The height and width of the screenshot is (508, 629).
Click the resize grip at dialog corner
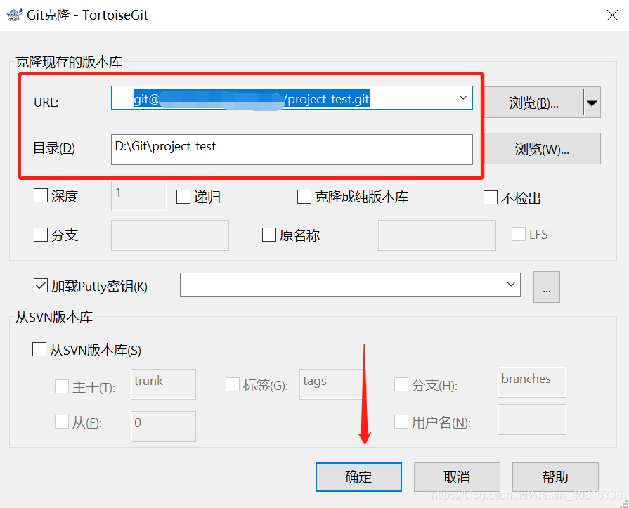624,504
